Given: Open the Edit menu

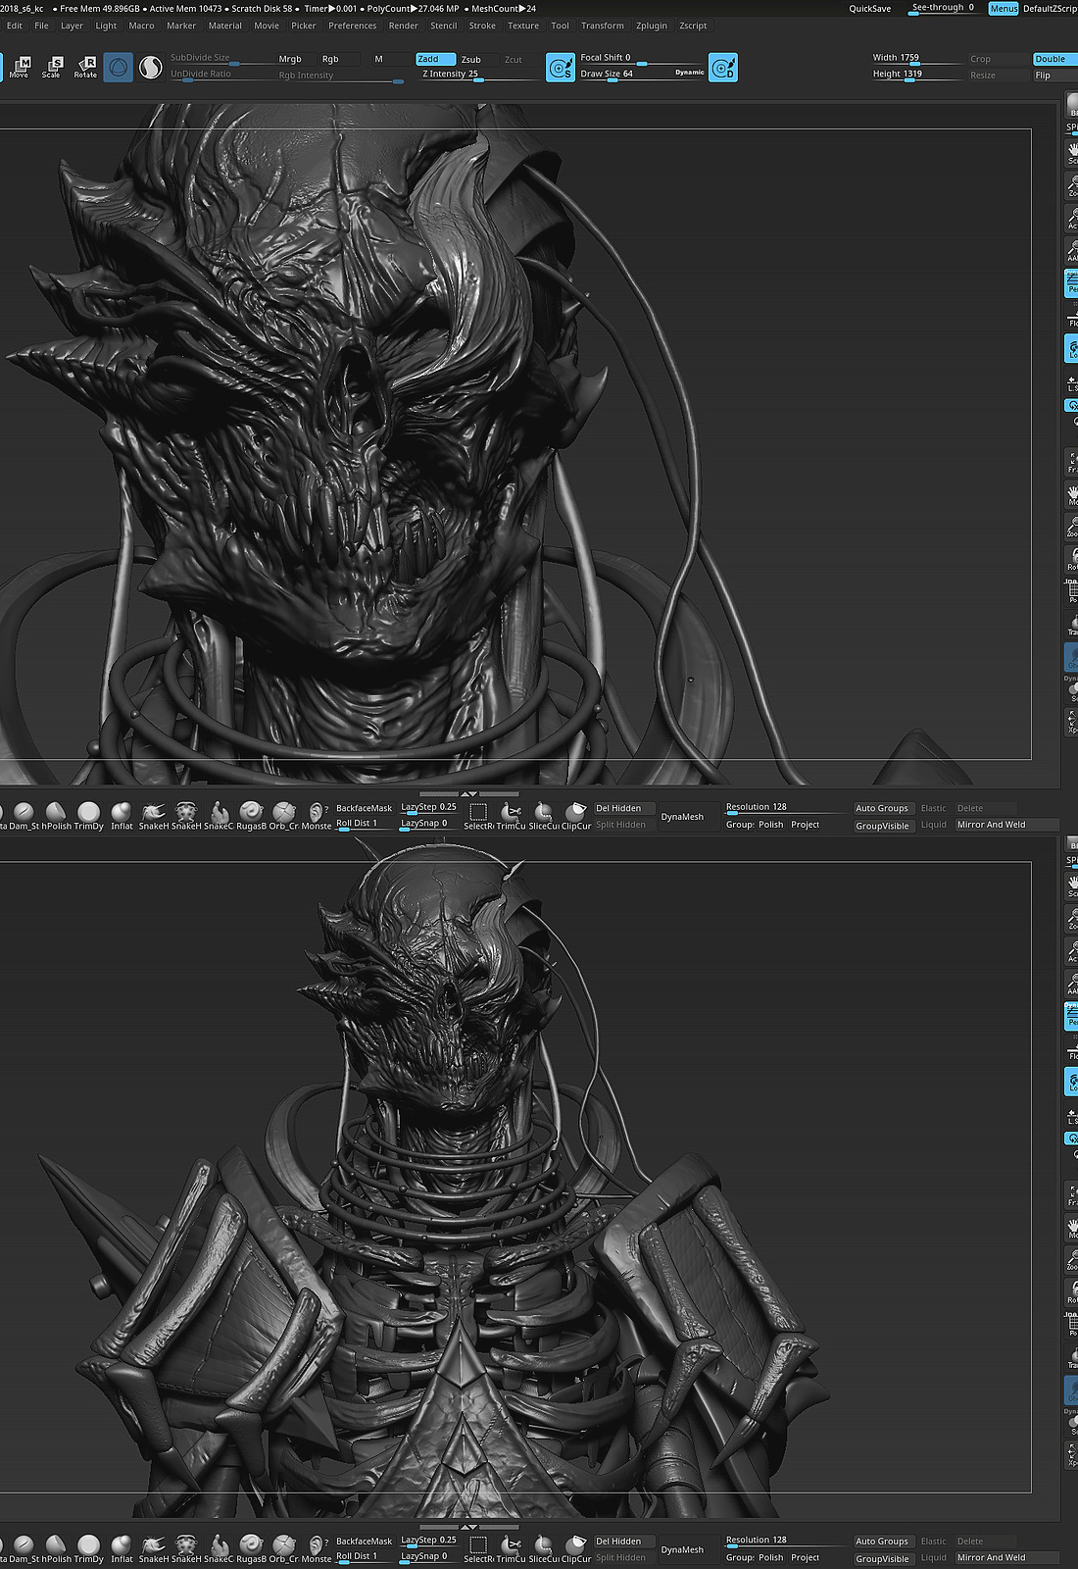Looking at the screenshot, I should click(x=15, y=25).
